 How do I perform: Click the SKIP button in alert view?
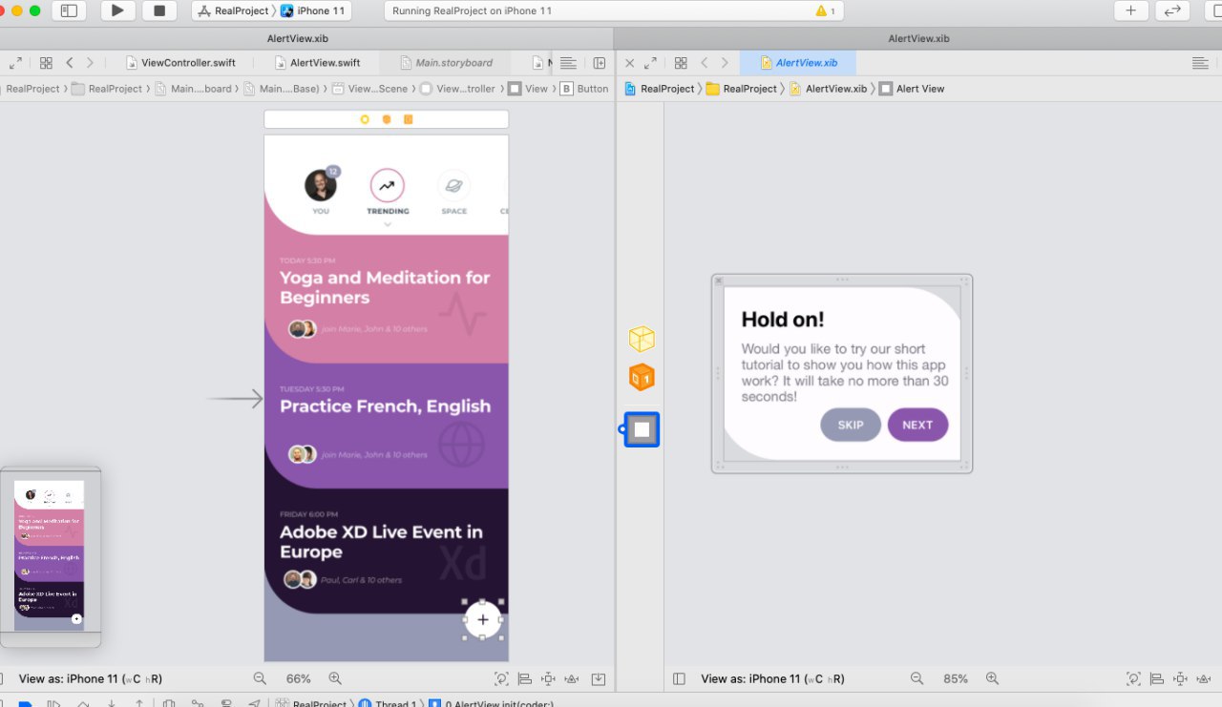851,425
